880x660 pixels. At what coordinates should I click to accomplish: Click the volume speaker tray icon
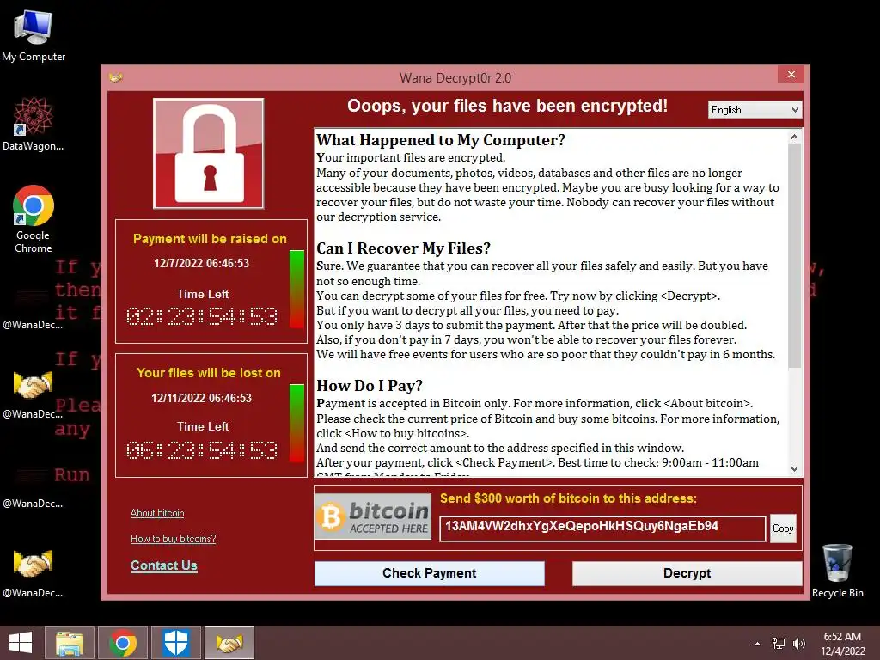[799, 644]
